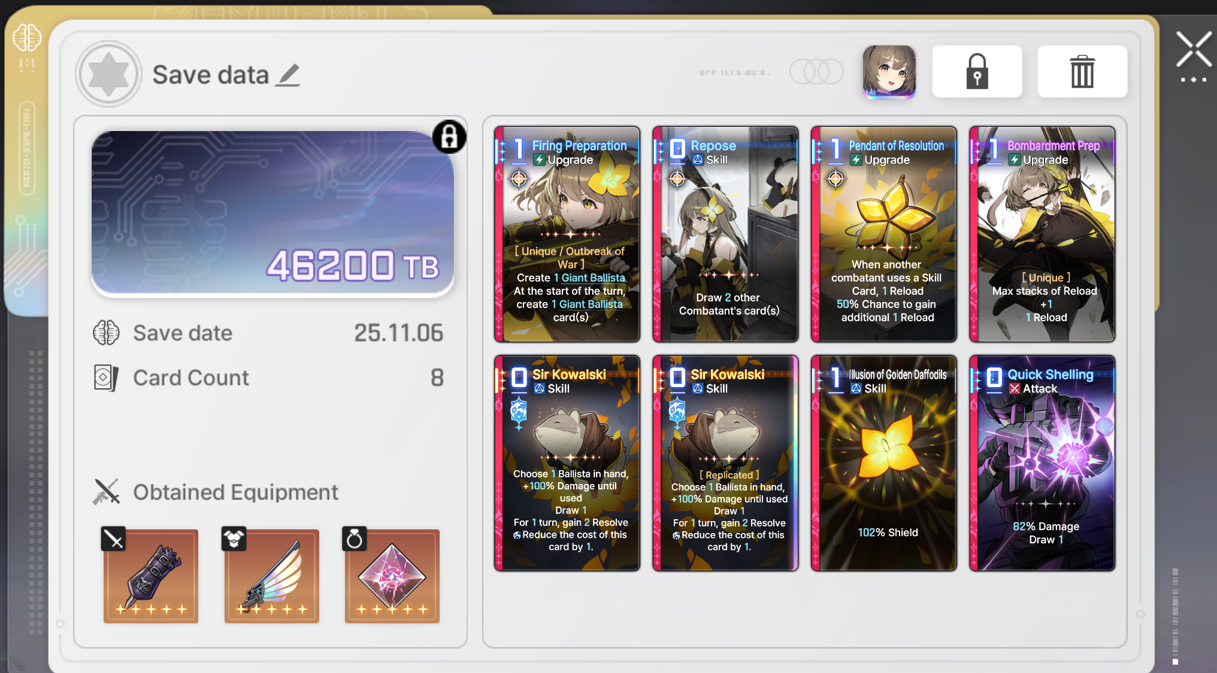
Task: Click the padlock lock button
Action: tap(977, 71)
